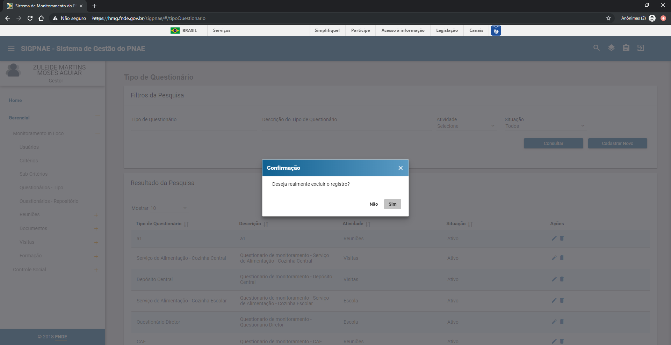Expand the Documentos submenu
The image size is (671, 345).
pyautogui.click(x=96, y=229)
